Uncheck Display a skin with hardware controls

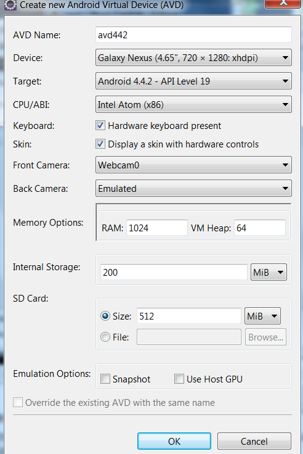point(100,144)
